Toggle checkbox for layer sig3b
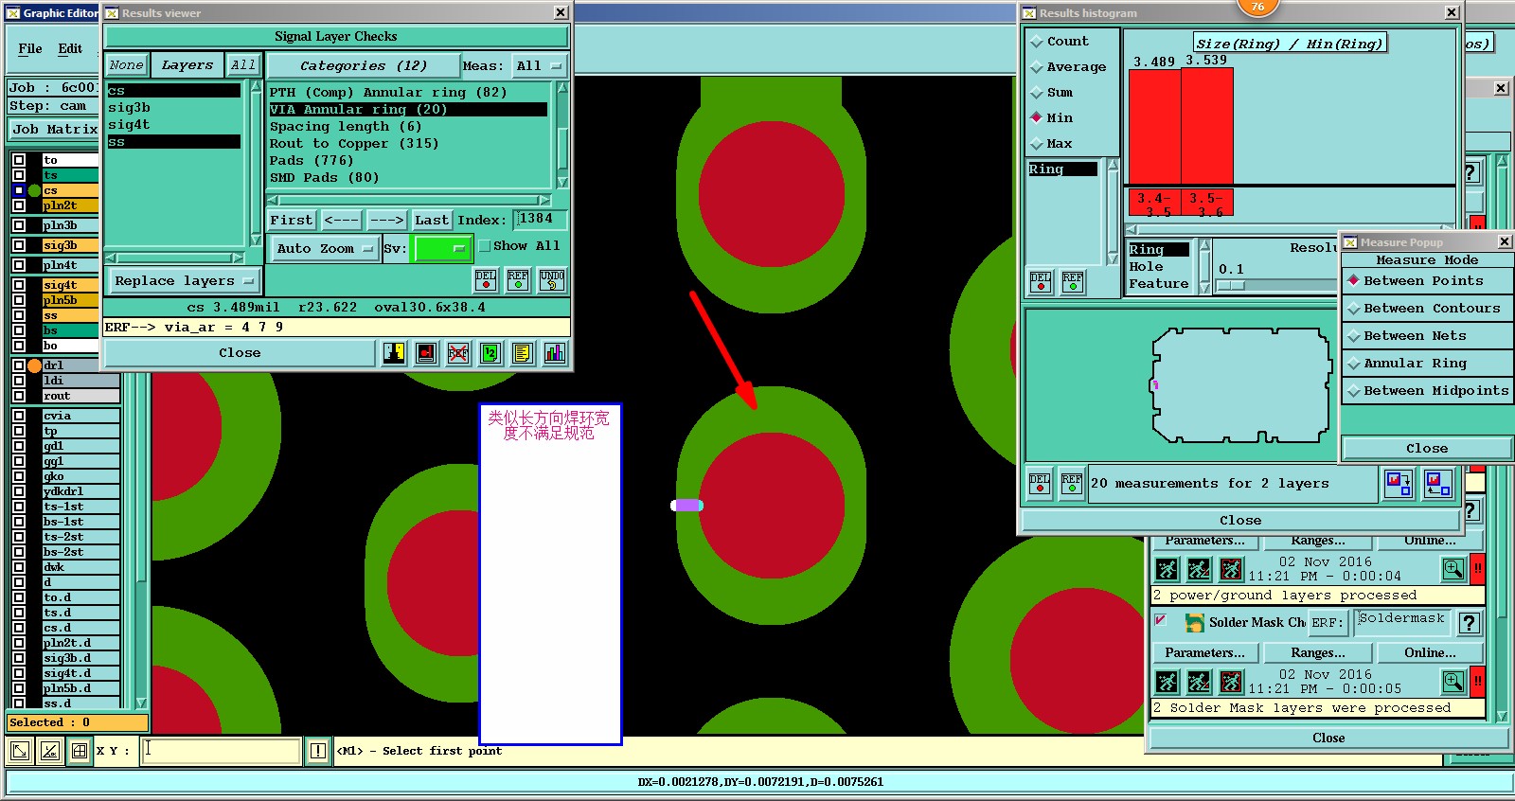The image size is (1515, 801). click(x=19, y=245)
